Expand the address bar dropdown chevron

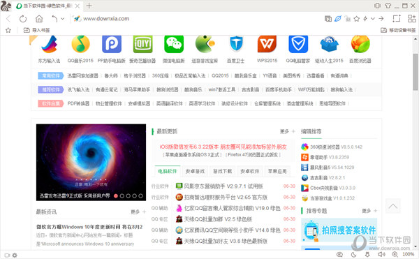[x=372, y=19]
